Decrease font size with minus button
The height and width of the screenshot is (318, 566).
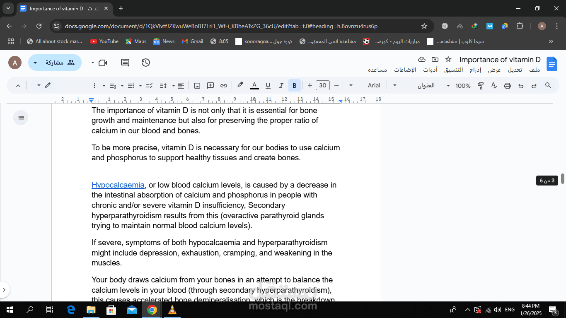[x=336, y=86]
